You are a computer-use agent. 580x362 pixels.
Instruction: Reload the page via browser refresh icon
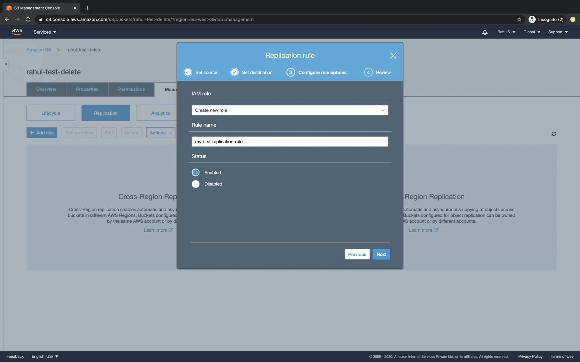28,19
